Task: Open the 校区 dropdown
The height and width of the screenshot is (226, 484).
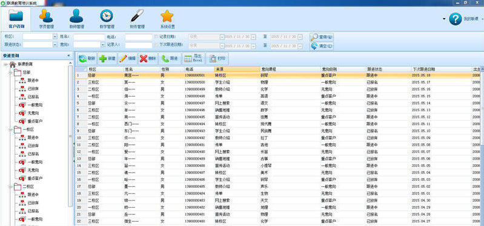Action: [x=55, y=37]
